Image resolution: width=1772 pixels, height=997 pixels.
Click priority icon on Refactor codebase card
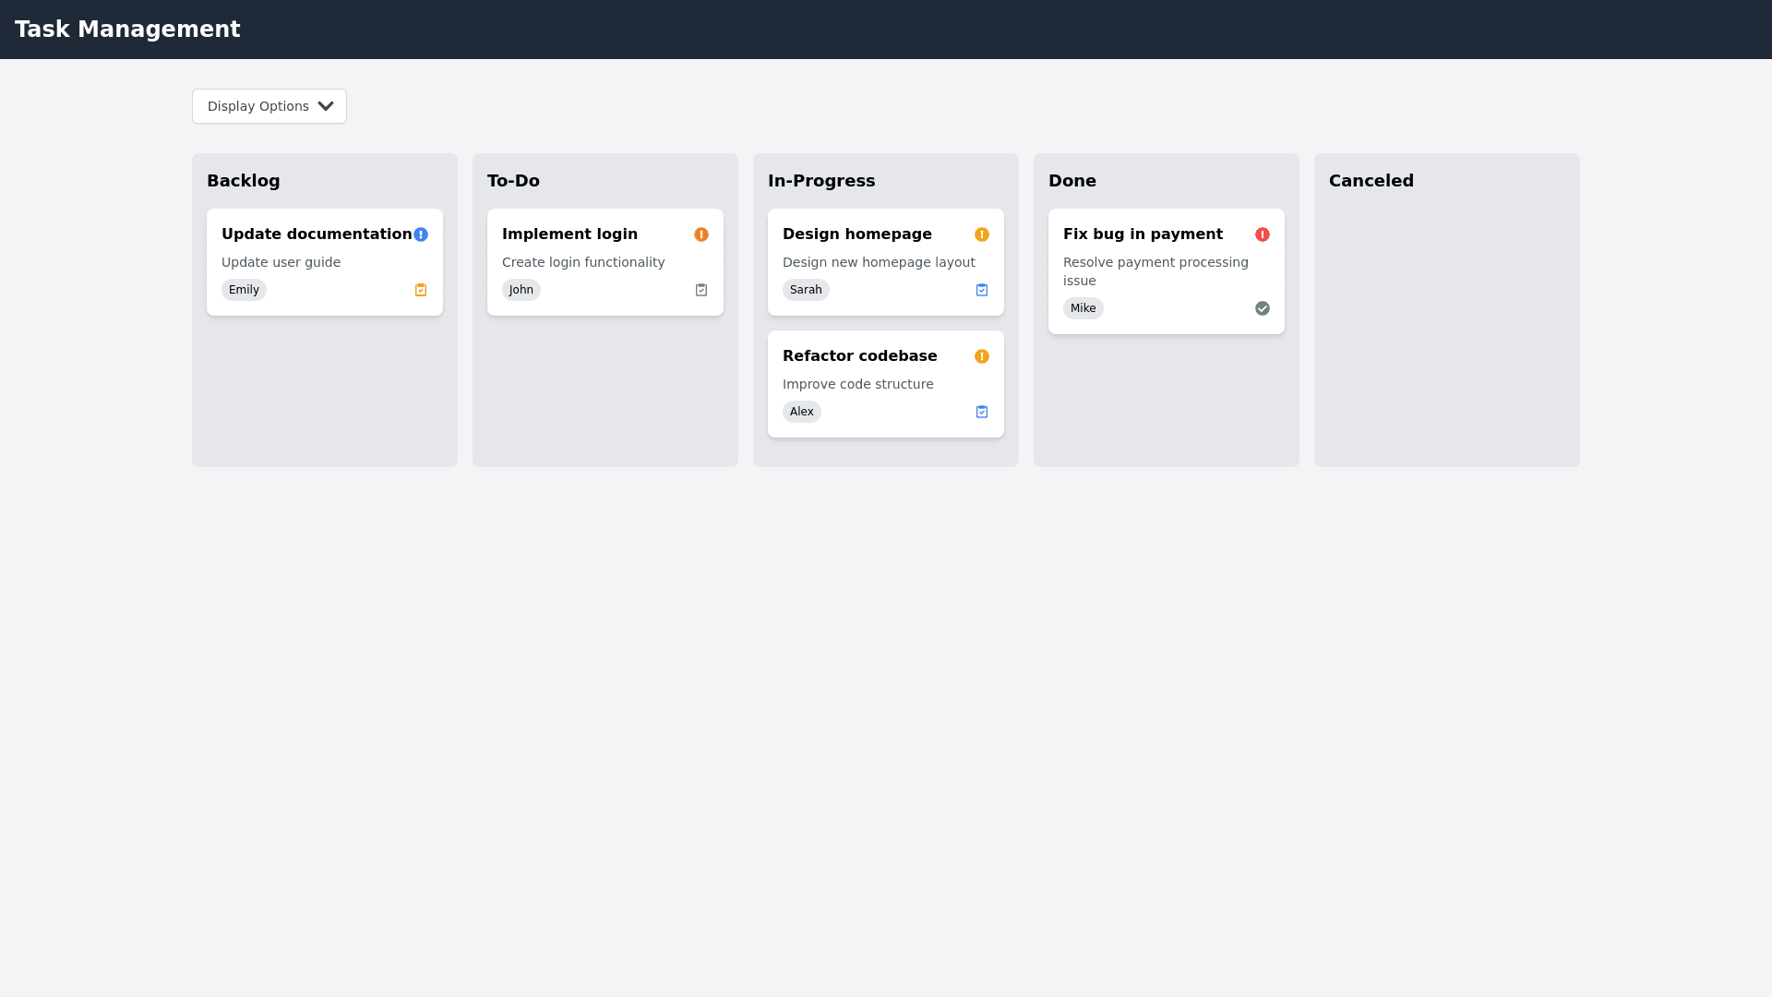(982, 356)
